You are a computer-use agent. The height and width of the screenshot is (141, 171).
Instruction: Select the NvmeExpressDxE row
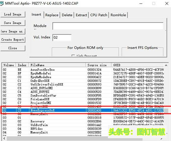[x=83, y=110]
